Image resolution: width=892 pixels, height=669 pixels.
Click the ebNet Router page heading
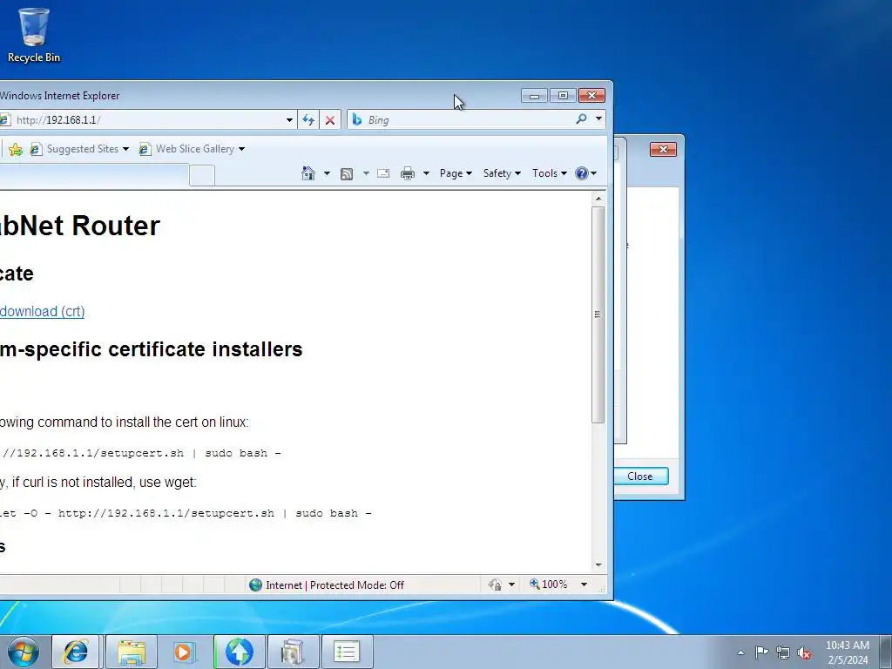click(x=79, y=226)
